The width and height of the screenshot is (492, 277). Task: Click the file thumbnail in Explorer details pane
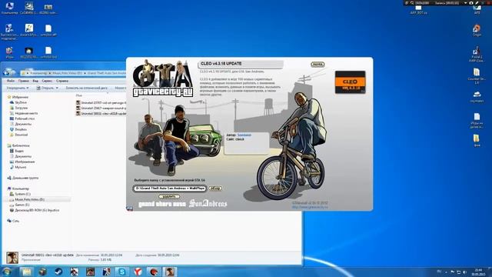click(x=12, y=258)
